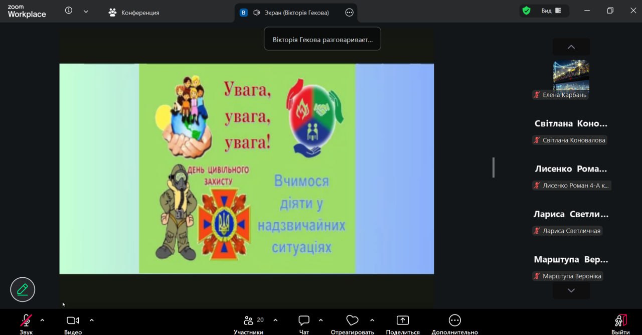Click the Выйти leave meeting button
This screenshot has height=335, width=642.
tap(620, 321)
